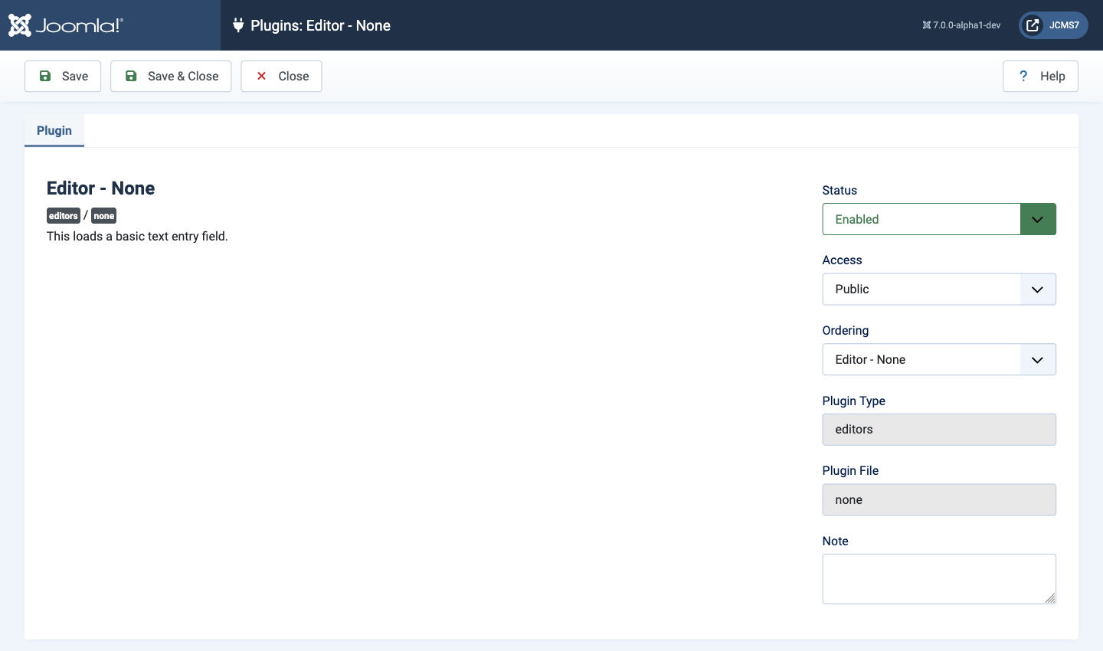Screen dimensions: 1103x651
Task: Open the site via JCMS7 button
Action: pos(1053,25)
